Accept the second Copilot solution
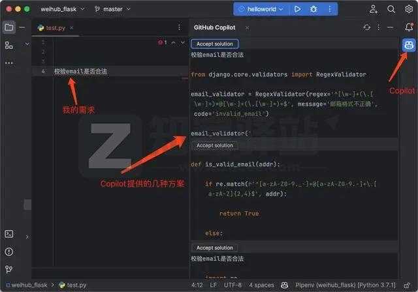Screen dimensions: 418x292 point(214,145)
